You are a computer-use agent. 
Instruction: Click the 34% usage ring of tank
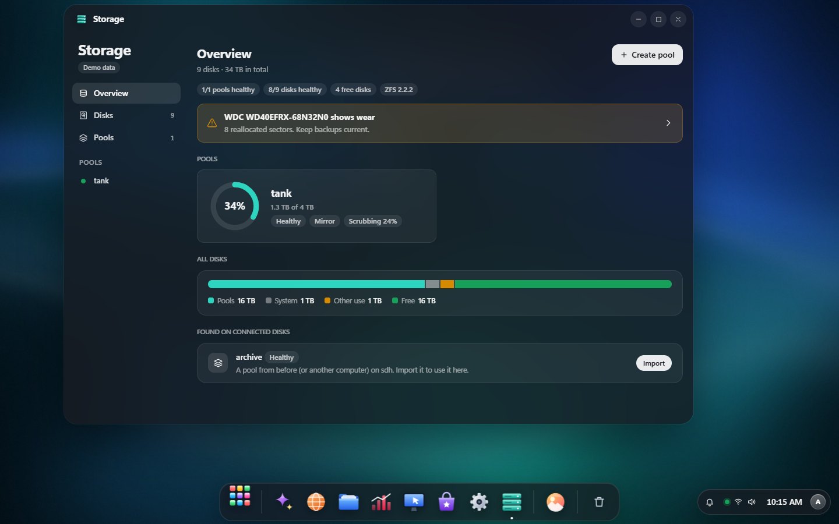tap(235, 206)
